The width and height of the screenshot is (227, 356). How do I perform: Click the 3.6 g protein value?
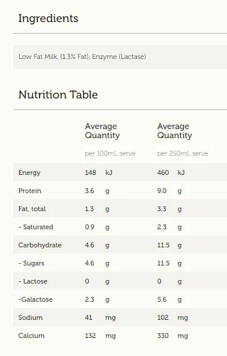pyautogui.click(x=97, y=191)
